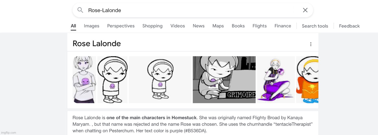This screenshot has width=378, height=135.
Task: Go to the Flights tab
Action: coord(260,26)
